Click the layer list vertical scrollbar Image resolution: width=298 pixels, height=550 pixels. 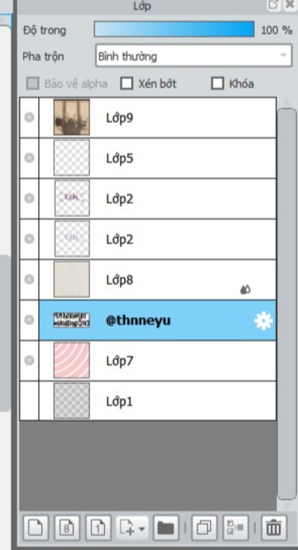287,303
